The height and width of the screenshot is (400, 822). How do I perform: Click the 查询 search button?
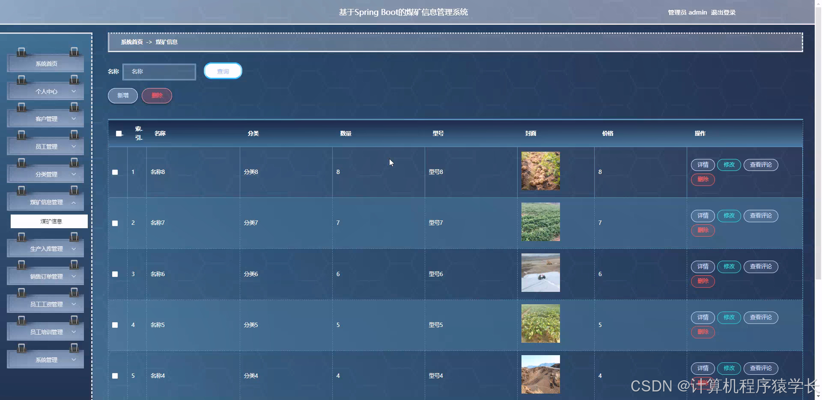point(223,71)
